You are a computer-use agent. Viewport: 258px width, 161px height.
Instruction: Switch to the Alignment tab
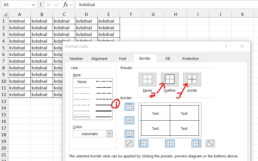pos(99,58)
